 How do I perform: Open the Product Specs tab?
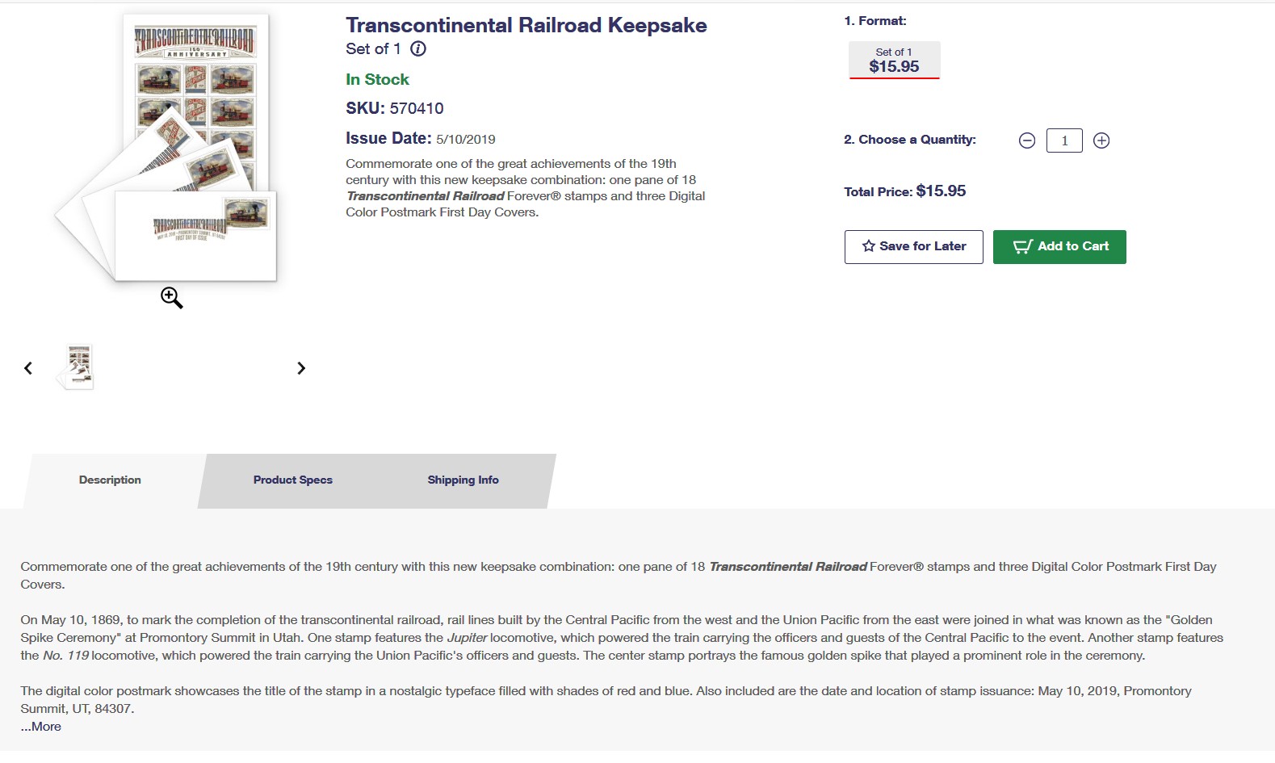(x=293, y=480)
